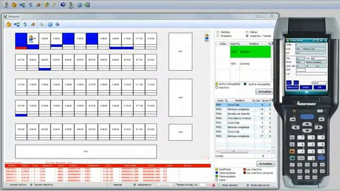The image size is (340, 191).
Task: Click the brown warehouse icon in the main toolbar
Action: pos(39,5)
